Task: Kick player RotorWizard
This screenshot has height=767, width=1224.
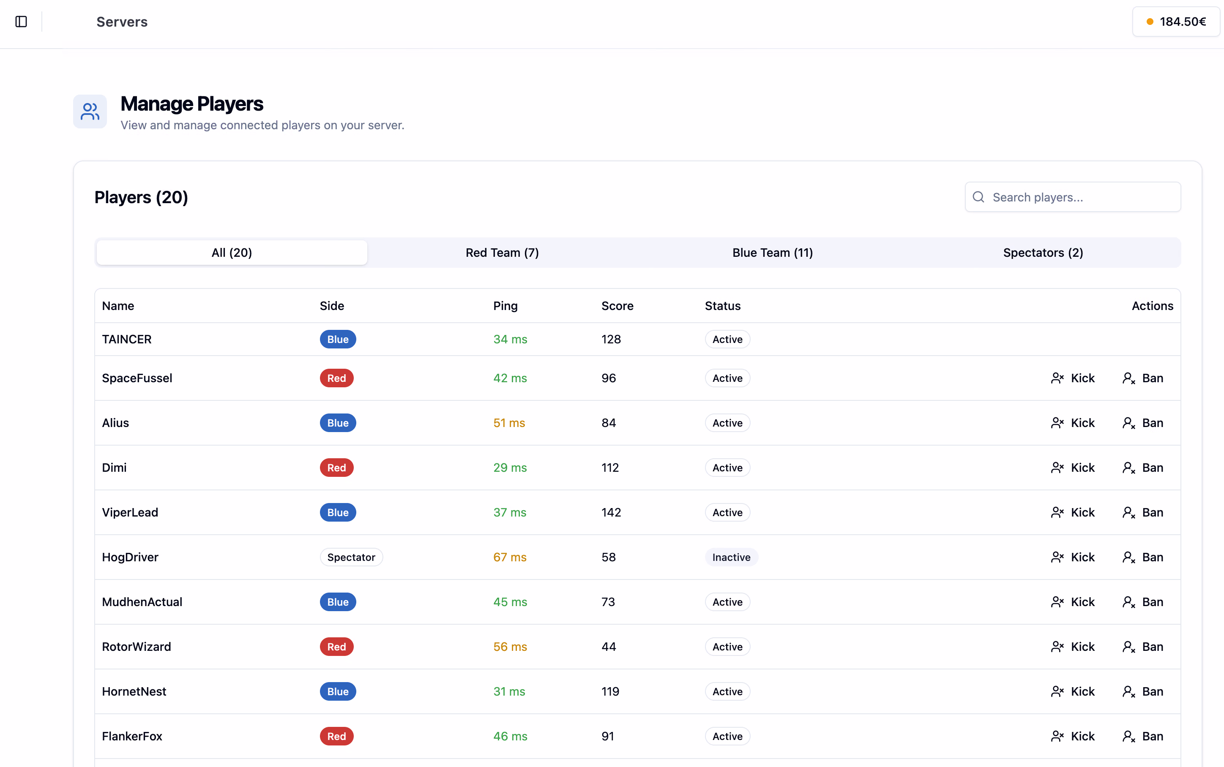Action: pos(1073,647)
